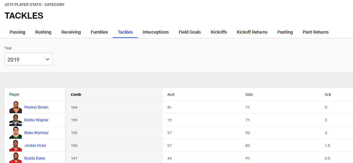353x163 pixels.
Task: Go to the Interceptions tab
Action: click(156, 32)
